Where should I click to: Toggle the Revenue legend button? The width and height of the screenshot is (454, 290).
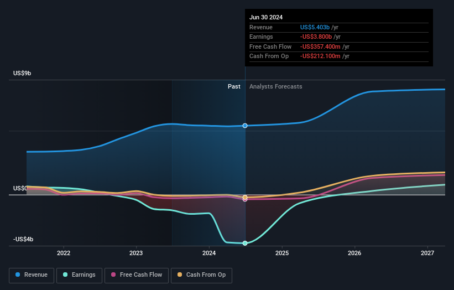(x=32, y=275)
